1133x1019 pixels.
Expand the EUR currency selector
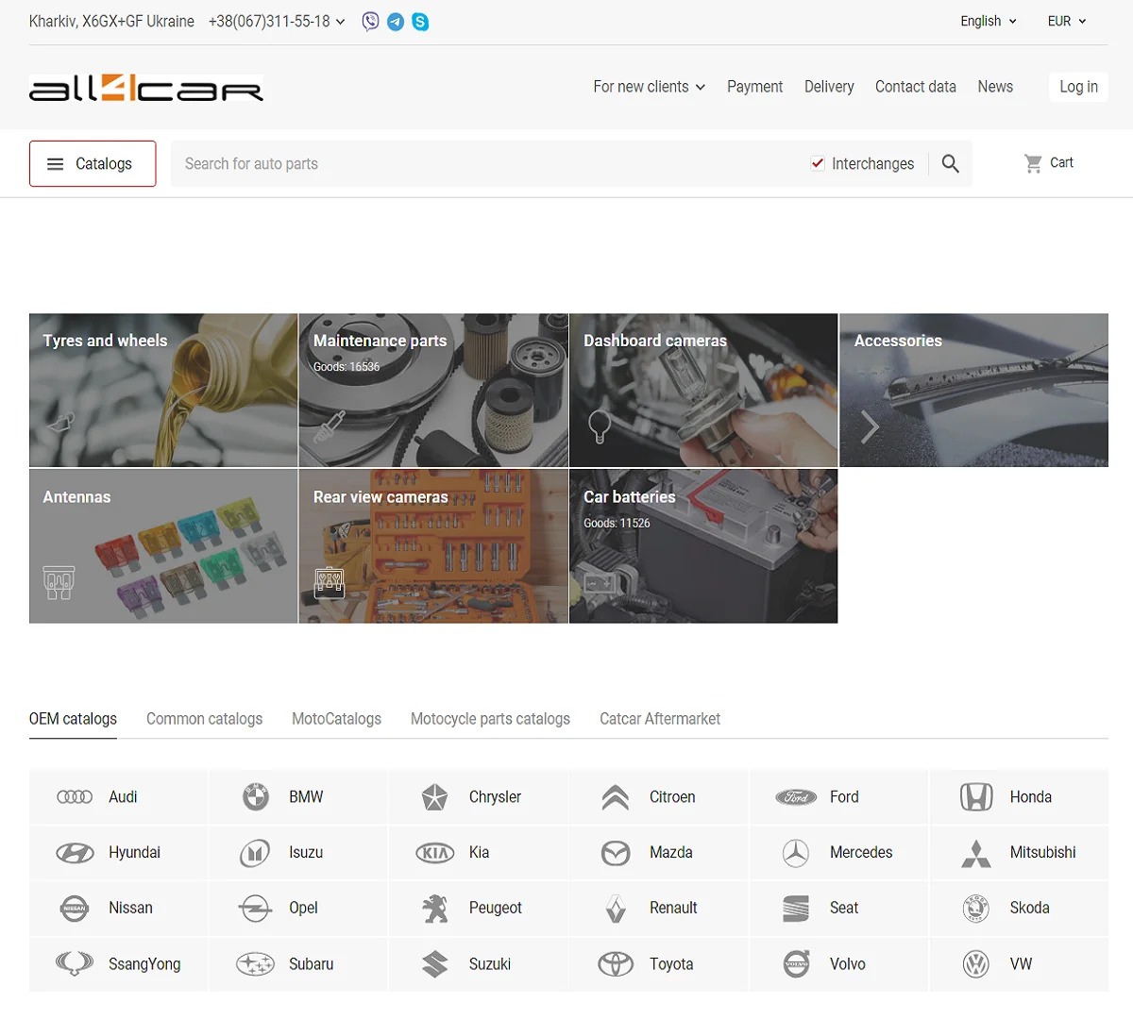[1066, 21]
